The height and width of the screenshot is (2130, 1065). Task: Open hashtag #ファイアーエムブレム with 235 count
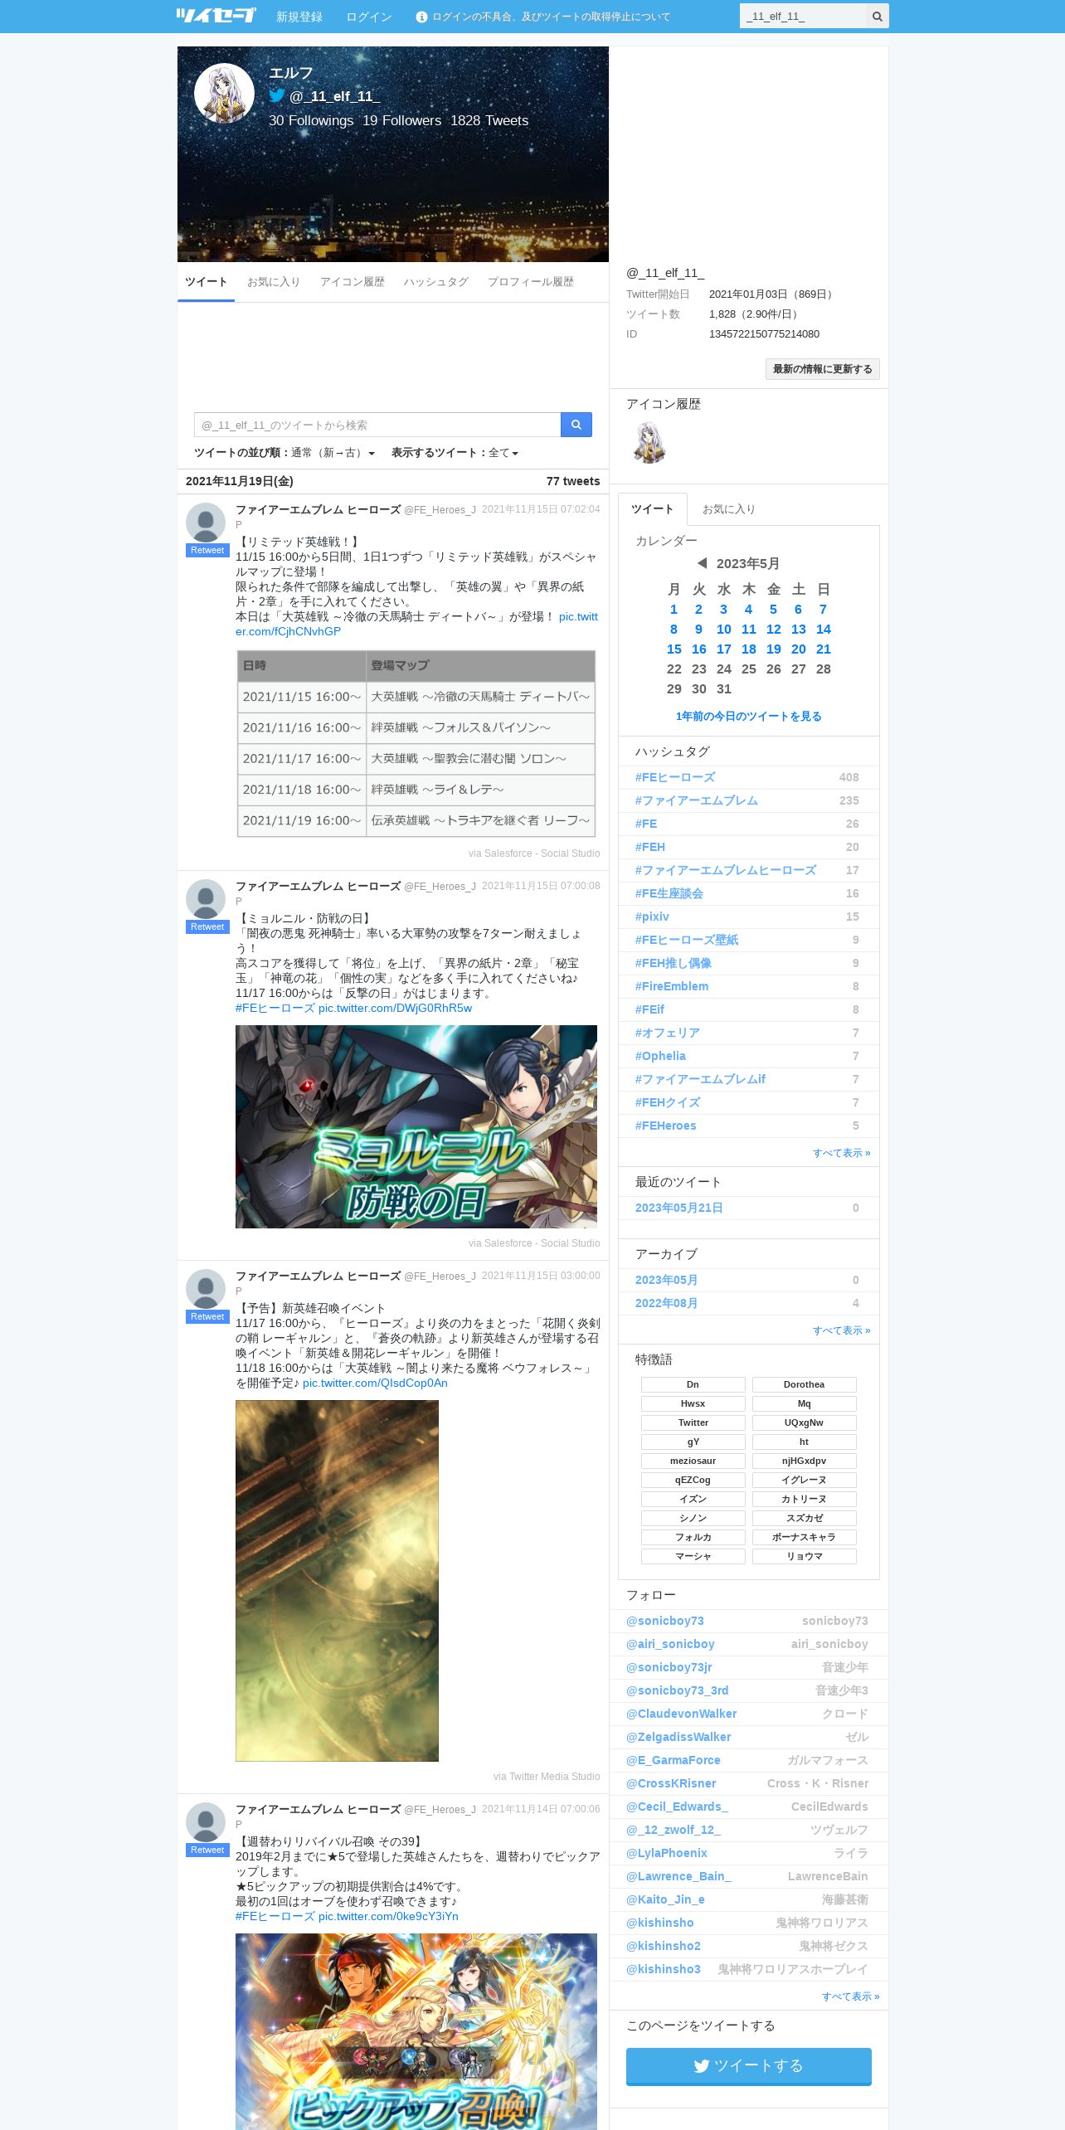pyautogui.click(x=696, y=800)
